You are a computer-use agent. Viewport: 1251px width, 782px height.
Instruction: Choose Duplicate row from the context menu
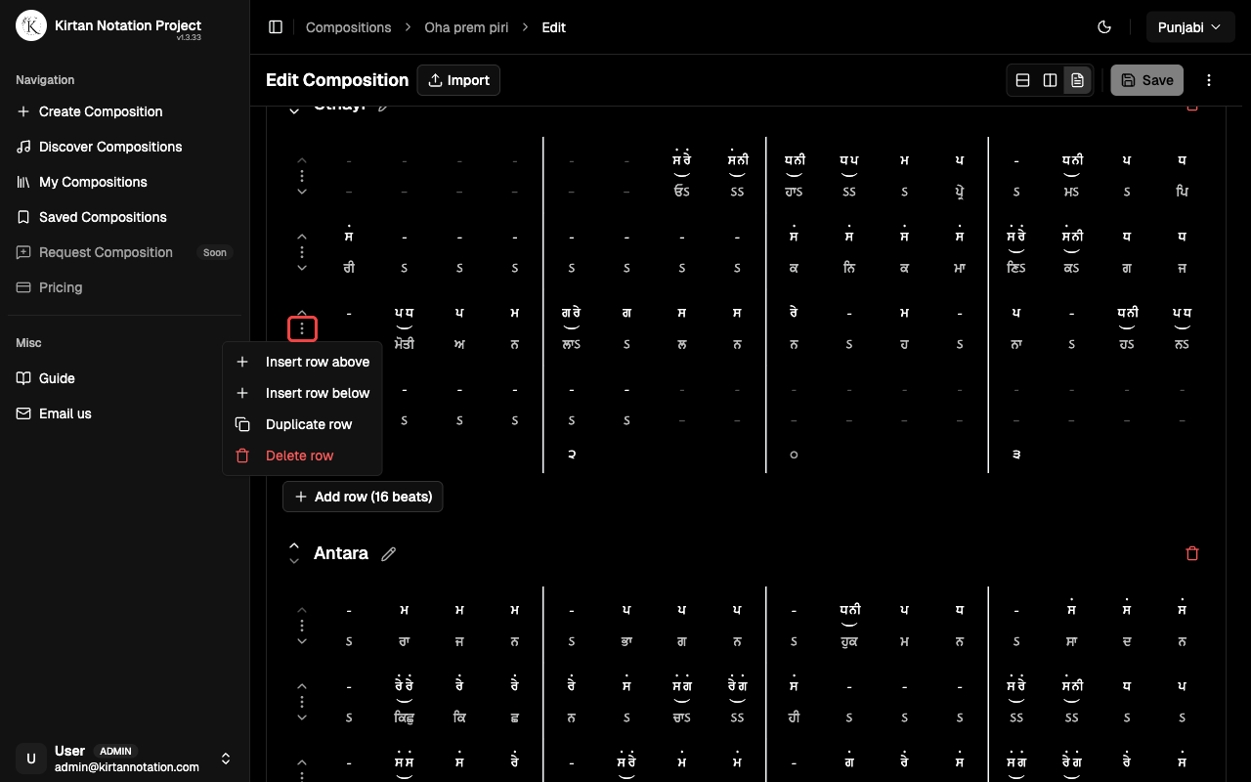click(x=307, y=424)
